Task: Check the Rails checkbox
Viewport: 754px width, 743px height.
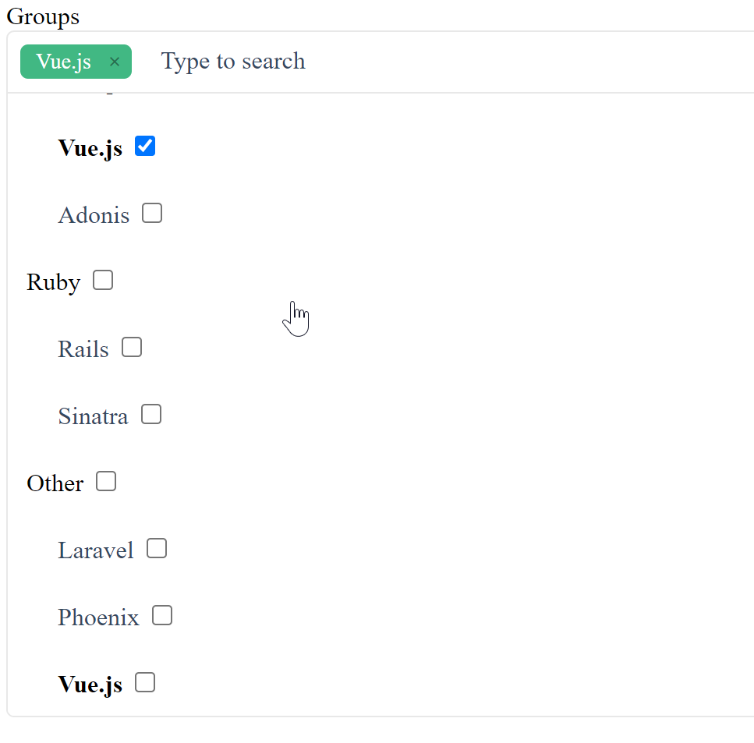Action: click(x=131, y=346)
